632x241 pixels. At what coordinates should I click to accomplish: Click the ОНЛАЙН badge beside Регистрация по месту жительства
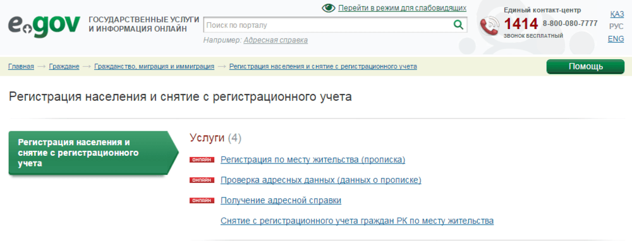tap(202, 160)
